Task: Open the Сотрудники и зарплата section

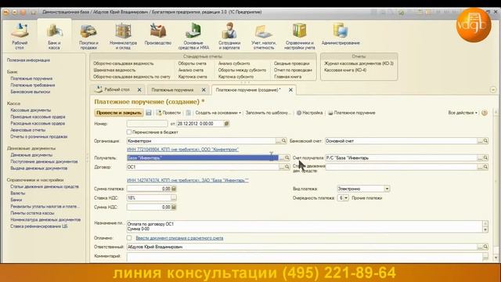Action: click(229, 35)
